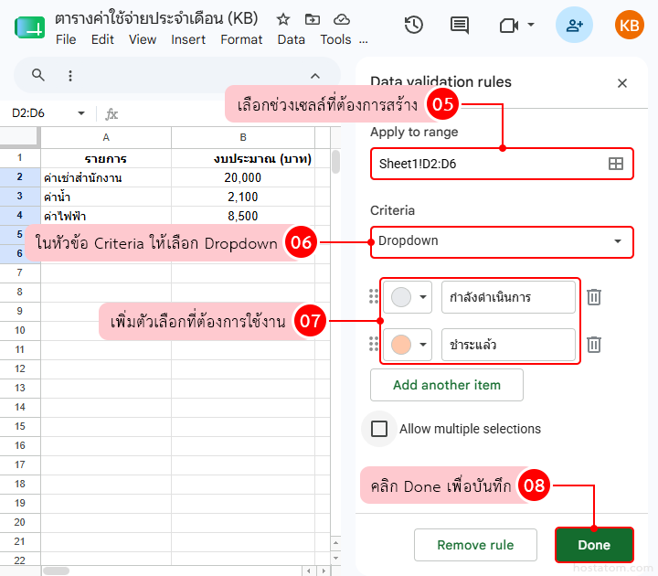Collapse the toolbar with chevron up

coord(314,76)
